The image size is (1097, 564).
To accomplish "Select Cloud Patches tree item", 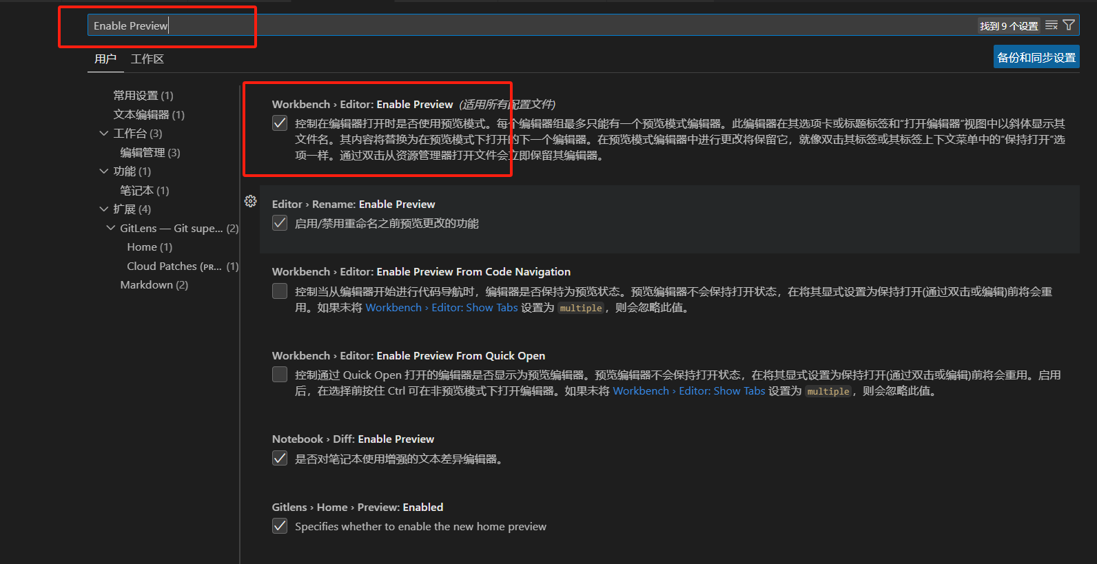I will coord(183,266).
